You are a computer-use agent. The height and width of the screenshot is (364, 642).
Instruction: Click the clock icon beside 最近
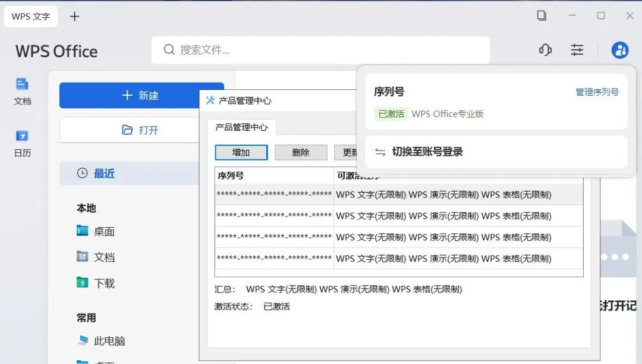[x=82, y=173]
